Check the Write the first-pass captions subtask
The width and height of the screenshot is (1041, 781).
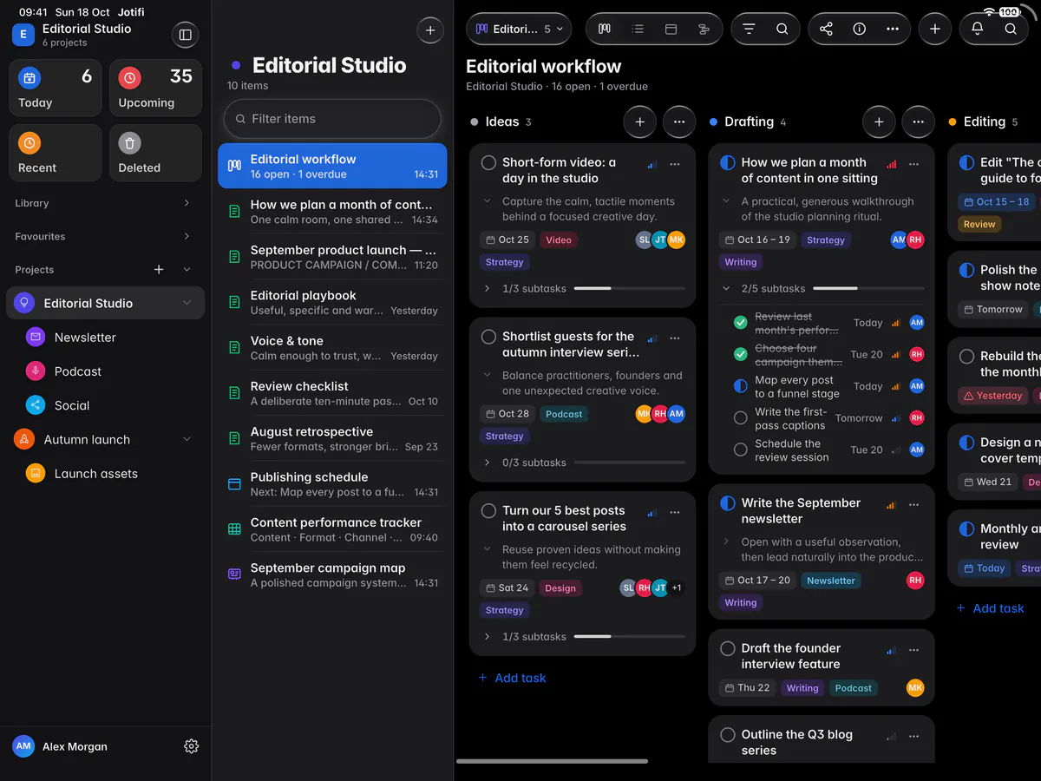740,418
